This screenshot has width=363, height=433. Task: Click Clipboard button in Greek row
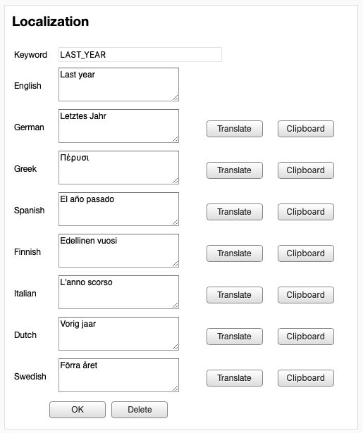[305, 170]
